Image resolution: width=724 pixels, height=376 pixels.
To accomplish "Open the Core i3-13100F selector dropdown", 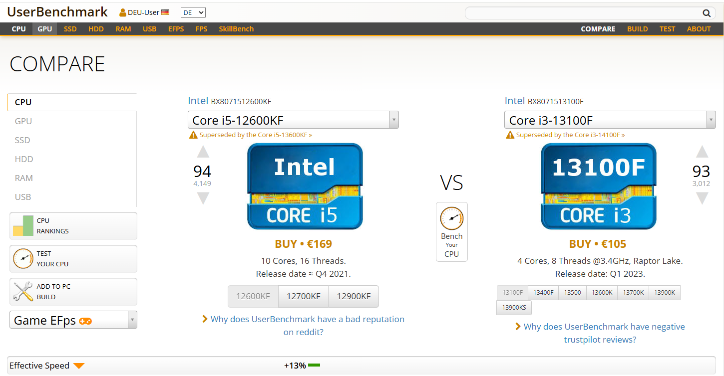I will pyautogui.click(x=610, y=120).
